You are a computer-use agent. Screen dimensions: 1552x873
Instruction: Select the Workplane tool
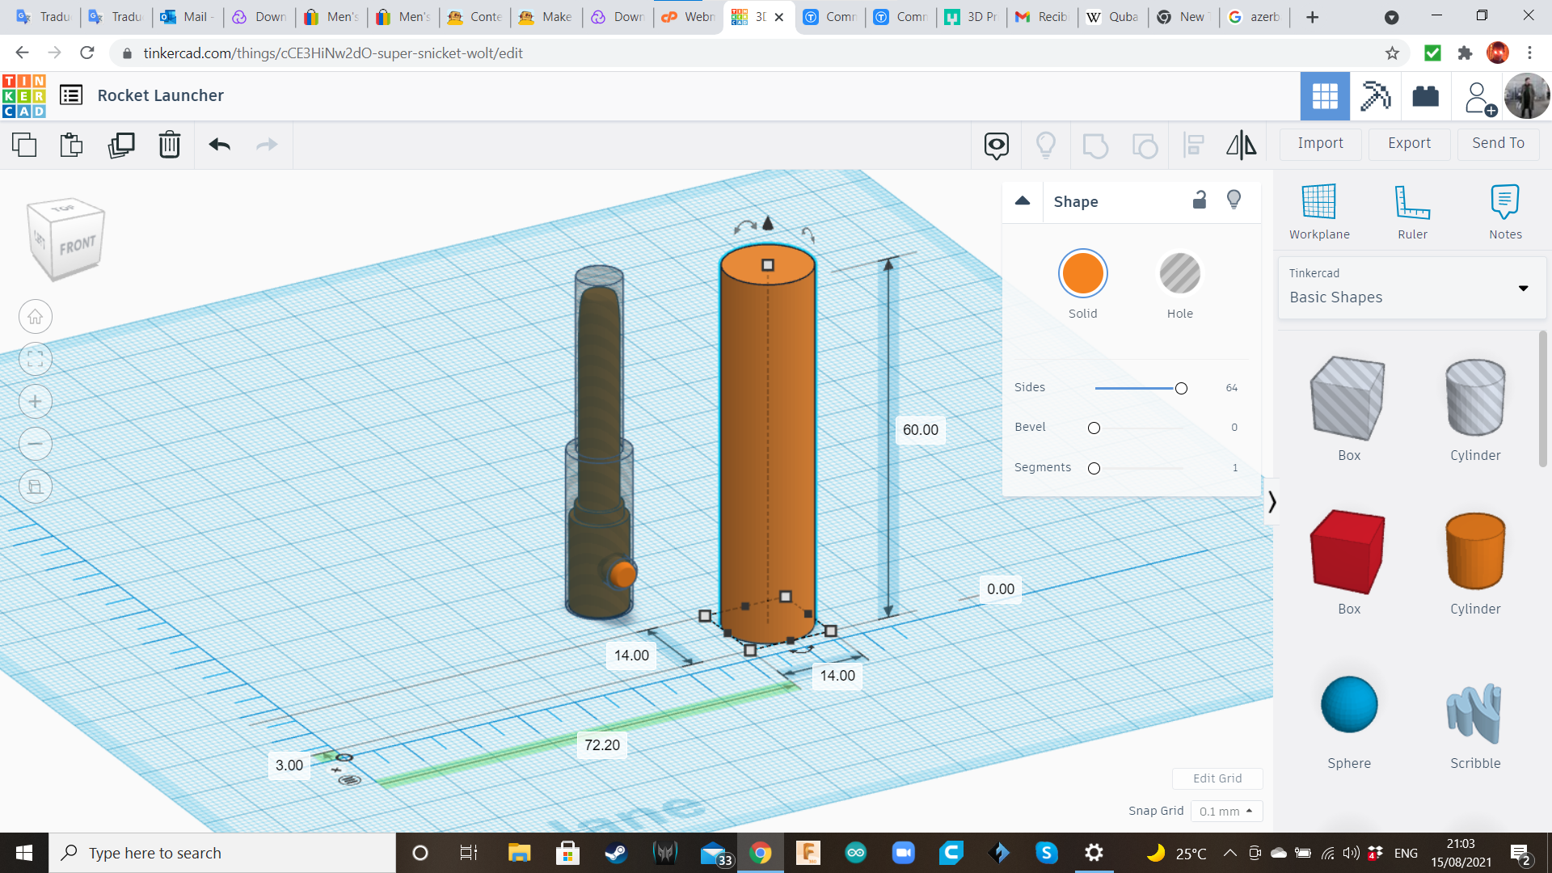click(1318, 210)
